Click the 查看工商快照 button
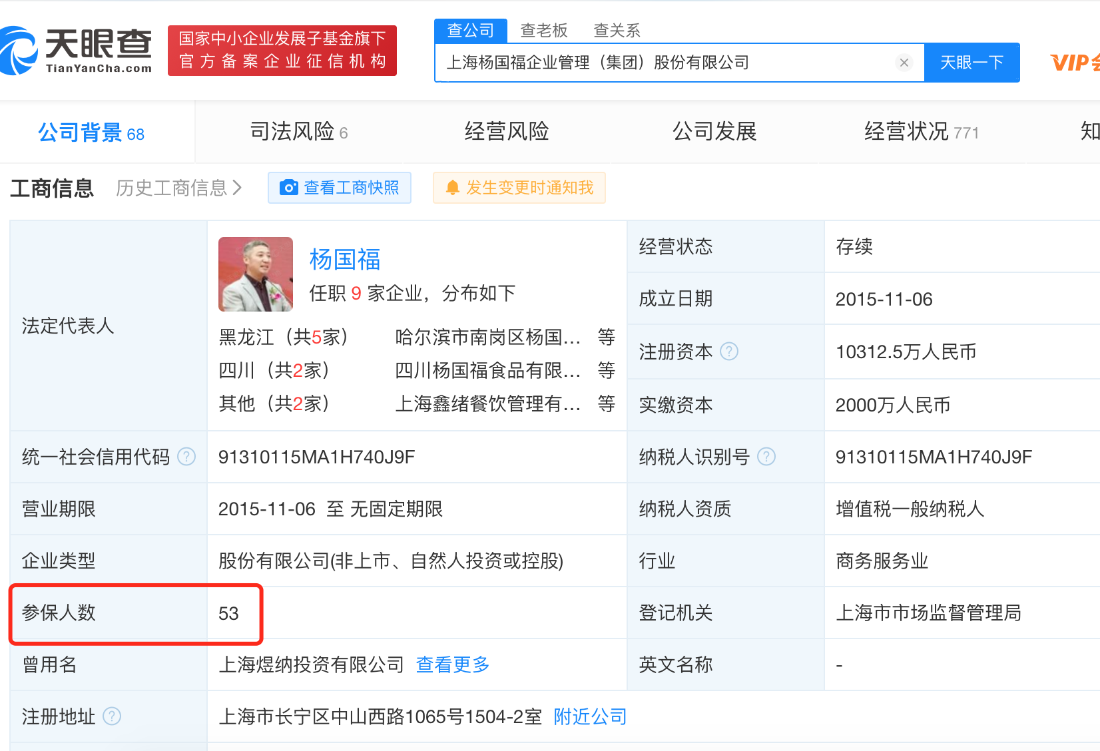Screen dimensions: 1100x751 [x=340, y=188]
